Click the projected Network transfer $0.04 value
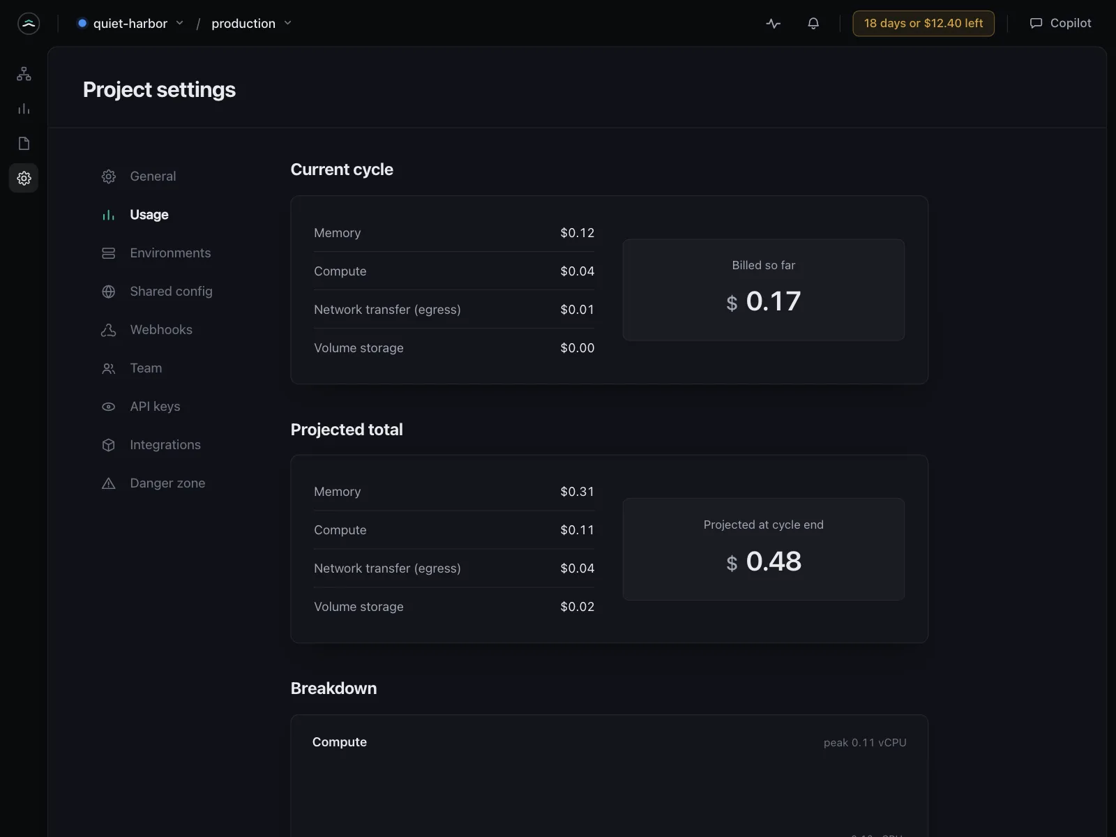 point(578,568)
